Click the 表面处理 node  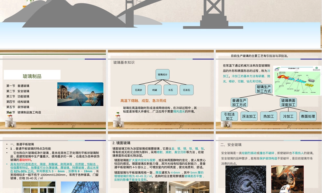(x=308, y=116)
